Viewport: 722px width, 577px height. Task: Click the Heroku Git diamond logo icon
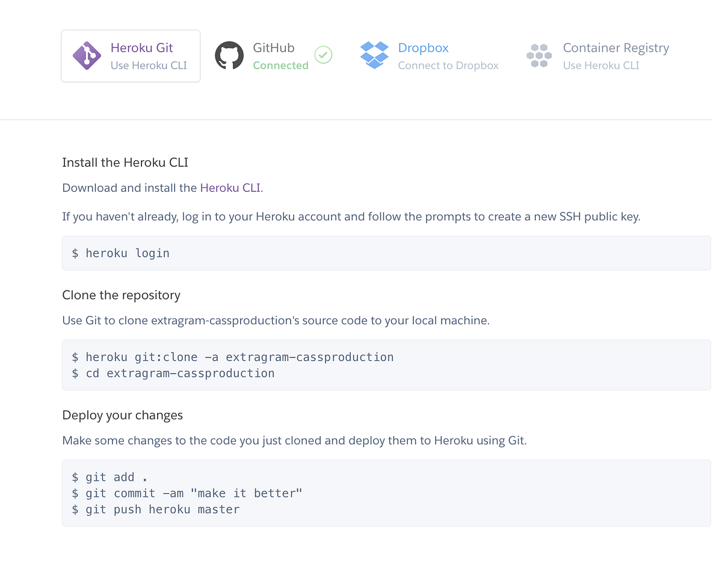[x=87, y=55]
